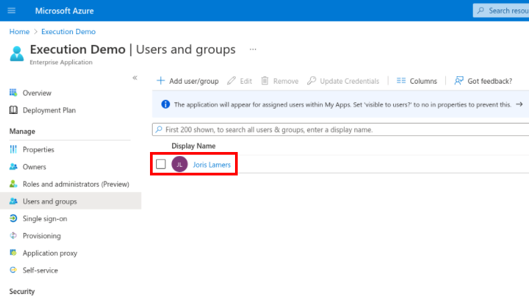Screen dimensions: 529x298
Task: Go to Home breadcrumb
Action: pyautogui.click(x=19, y=31)
